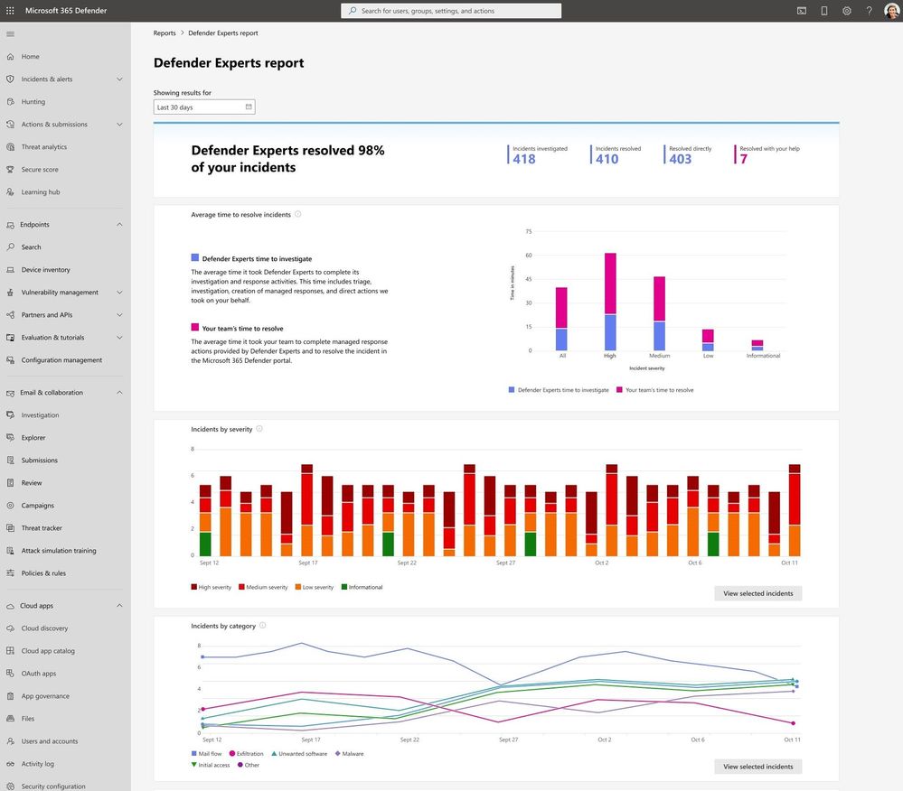Viewport: 903px width, 791px height.
Task: Click View selected incidents under the severity chart
Action: [757, 593]
